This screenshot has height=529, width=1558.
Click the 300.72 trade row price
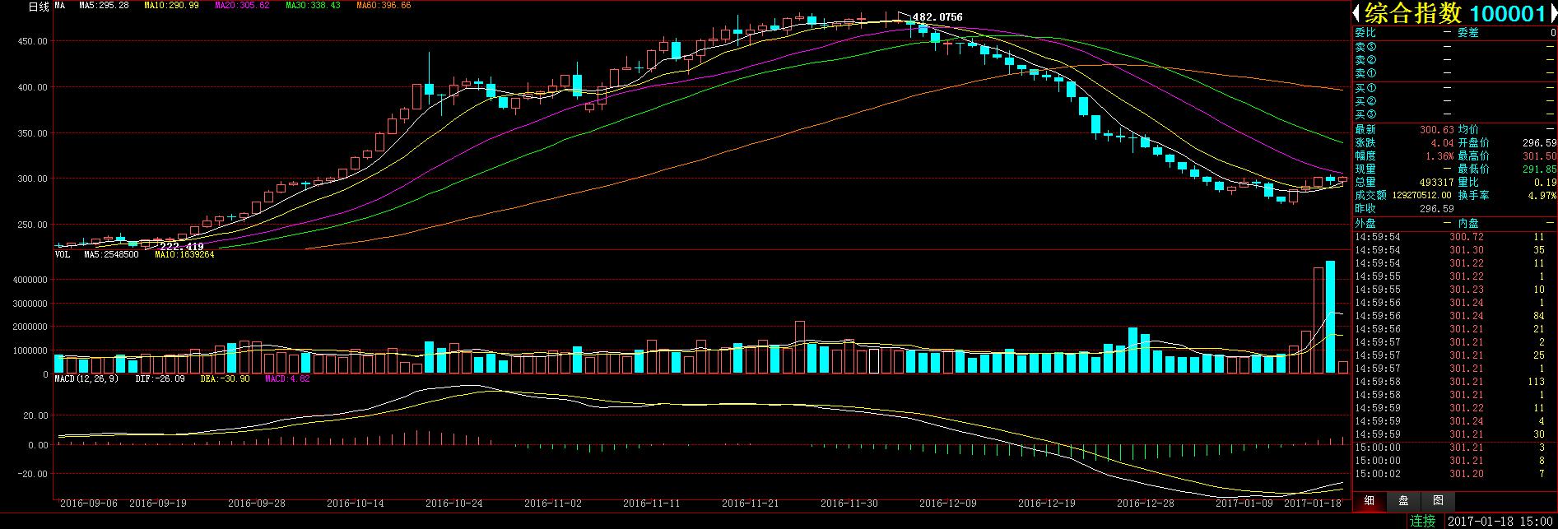point(1467,237)
